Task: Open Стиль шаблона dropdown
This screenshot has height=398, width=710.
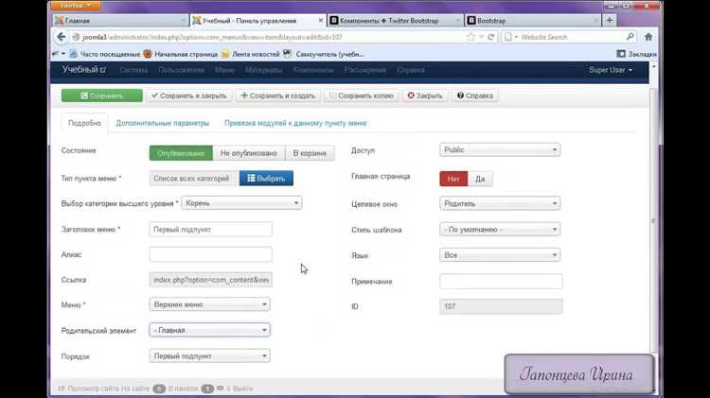Action: (x=500, y=230)
